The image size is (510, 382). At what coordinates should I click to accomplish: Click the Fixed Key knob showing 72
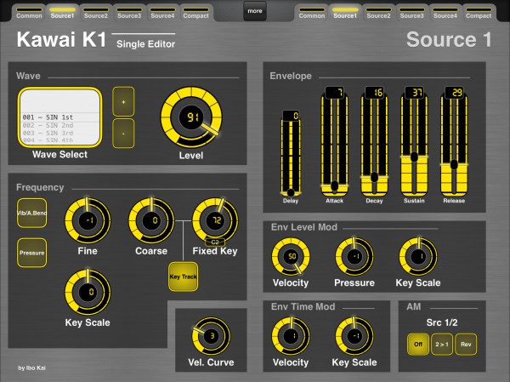pyautogui.click(x=215, y=220)
